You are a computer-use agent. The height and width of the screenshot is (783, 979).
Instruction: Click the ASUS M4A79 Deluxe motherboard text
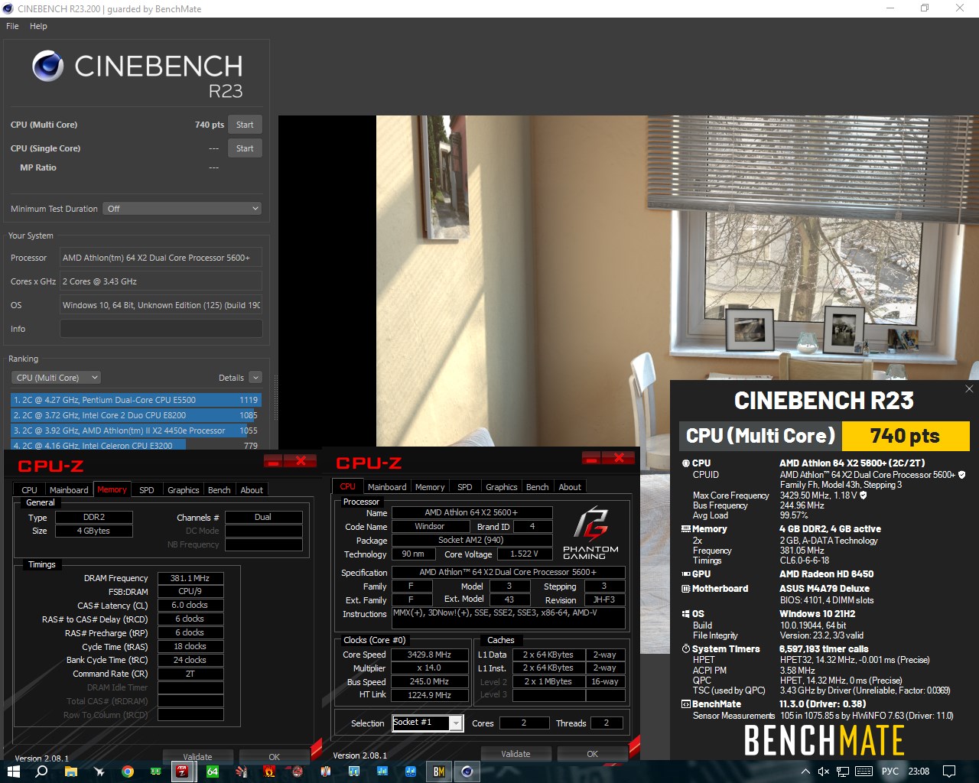coord(825,589)
